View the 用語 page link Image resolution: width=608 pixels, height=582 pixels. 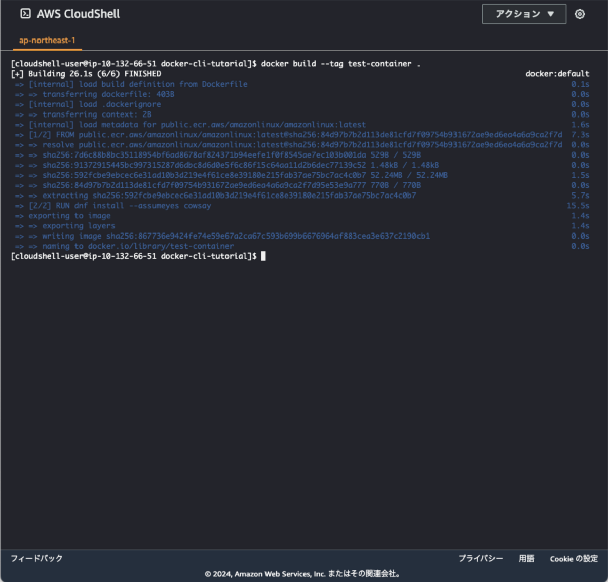coord(526,558)
